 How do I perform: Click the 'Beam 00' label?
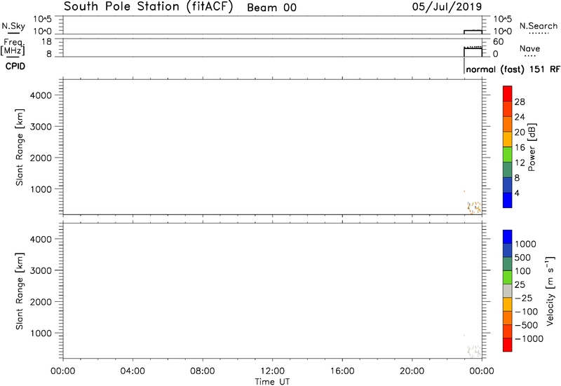click(272, 8)
